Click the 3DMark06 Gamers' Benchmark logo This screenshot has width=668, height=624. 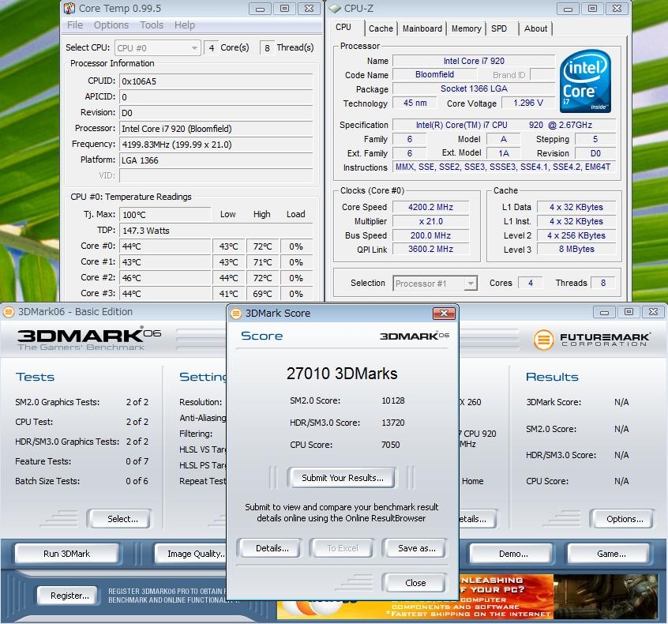pos(88,340)
